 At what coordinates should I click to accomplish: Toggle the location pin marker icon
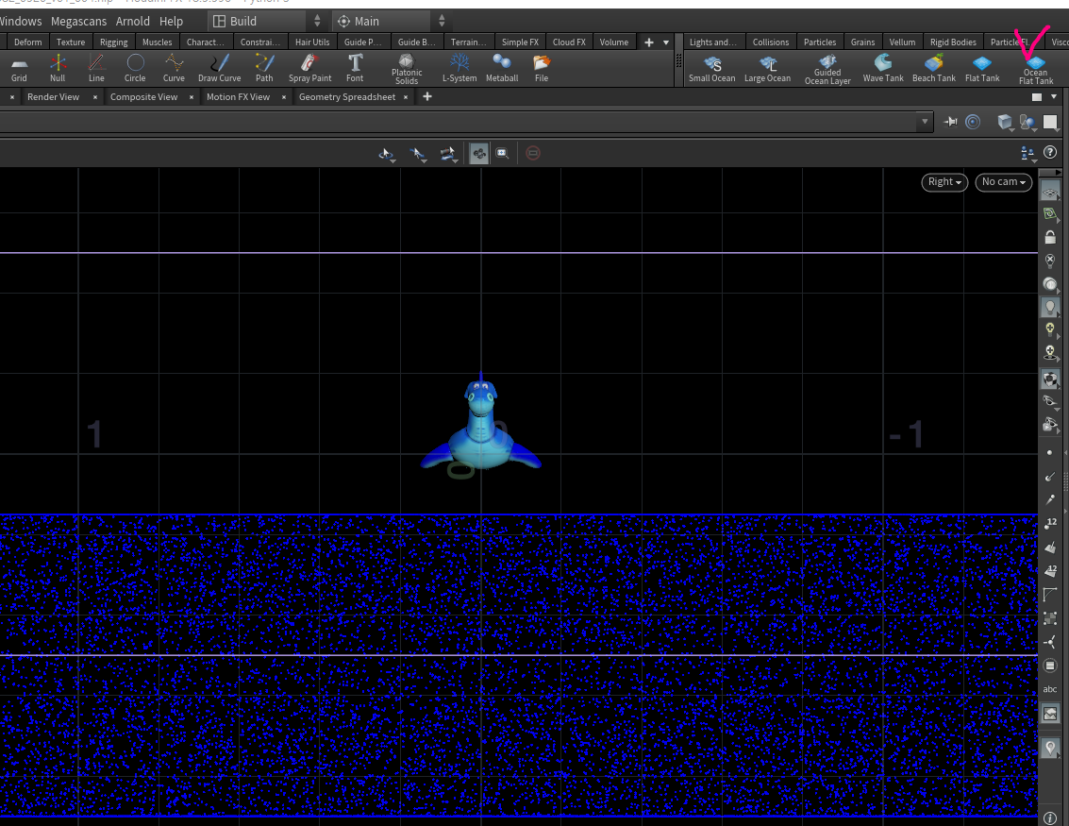pyautogui.click(x=1050, y=749)
